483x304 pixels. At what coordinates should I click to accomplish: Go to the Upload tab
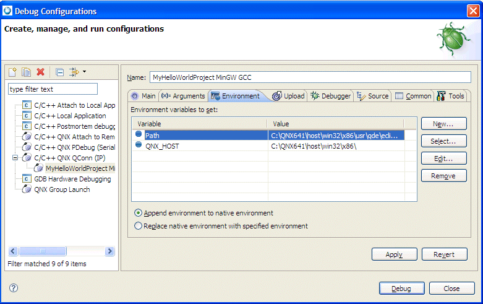click(x=289, y=96)
